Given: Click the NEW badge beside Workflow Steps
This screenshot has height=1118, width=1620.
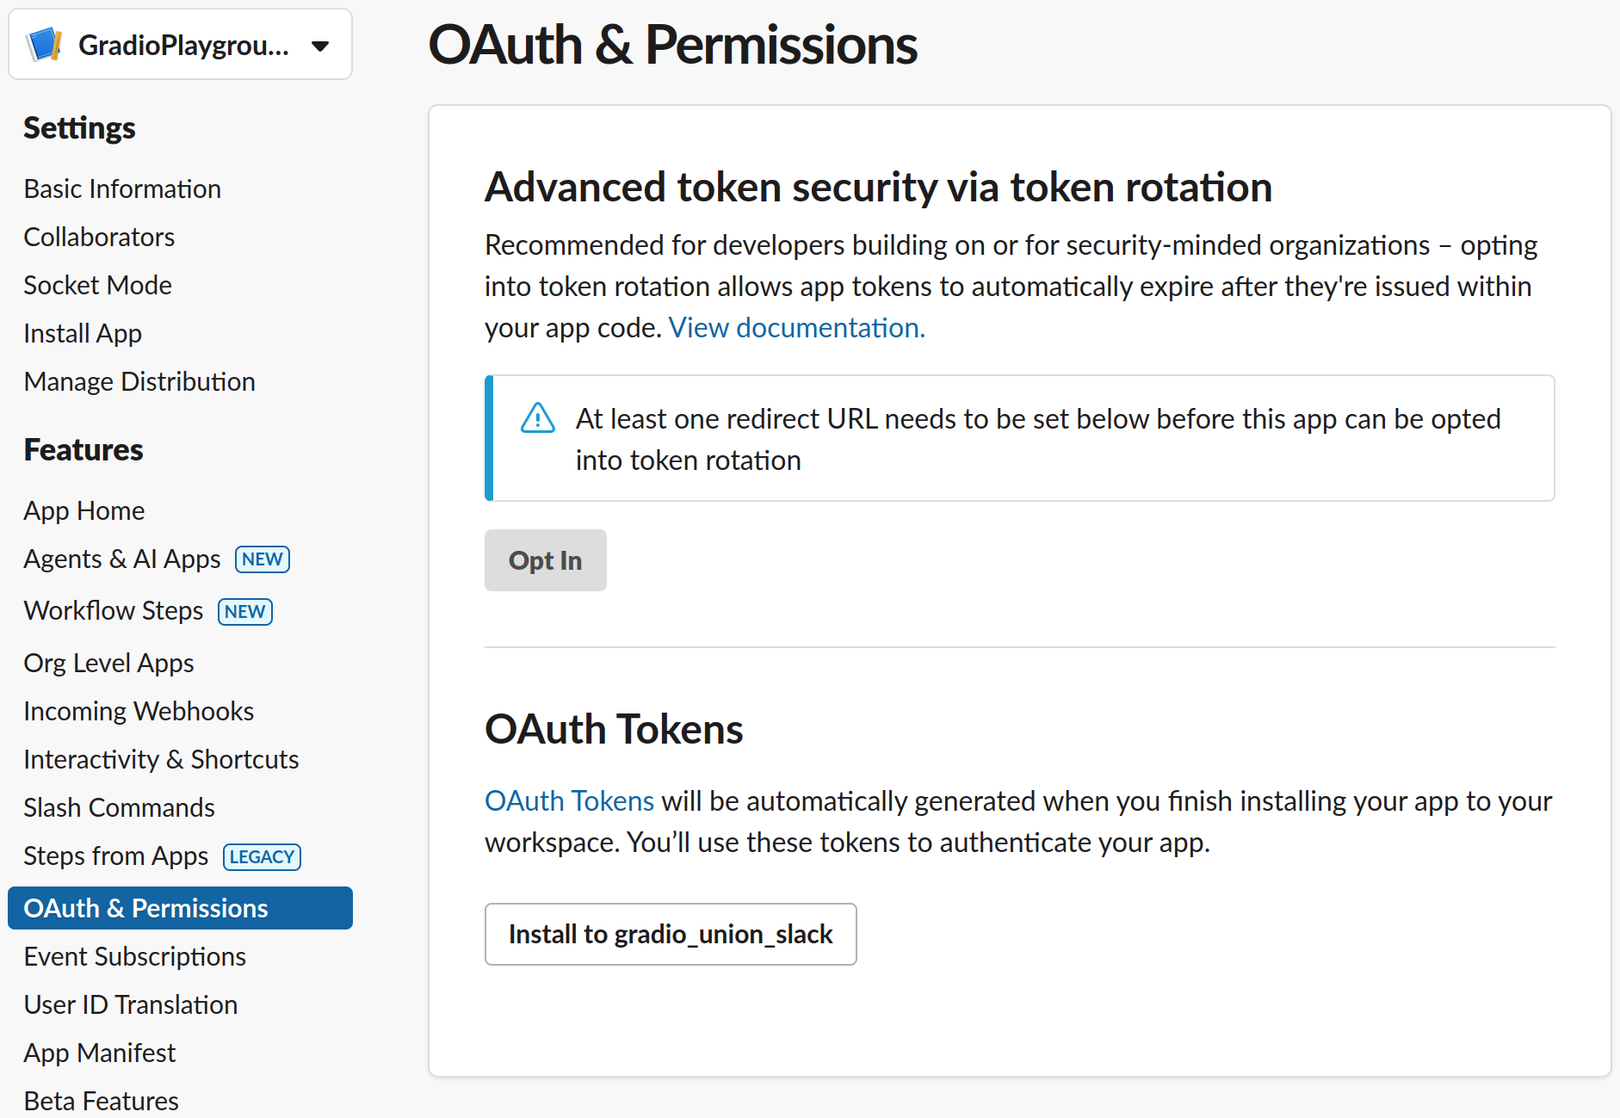Looking at the screenshot, I should pyautogui.click(x=245, y=611).
